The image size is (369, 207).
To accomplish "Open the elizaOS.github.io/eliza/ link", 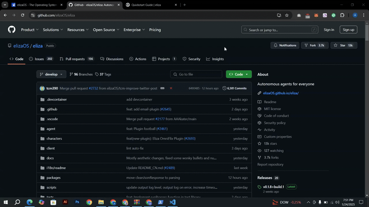I will tap(281, 93).
